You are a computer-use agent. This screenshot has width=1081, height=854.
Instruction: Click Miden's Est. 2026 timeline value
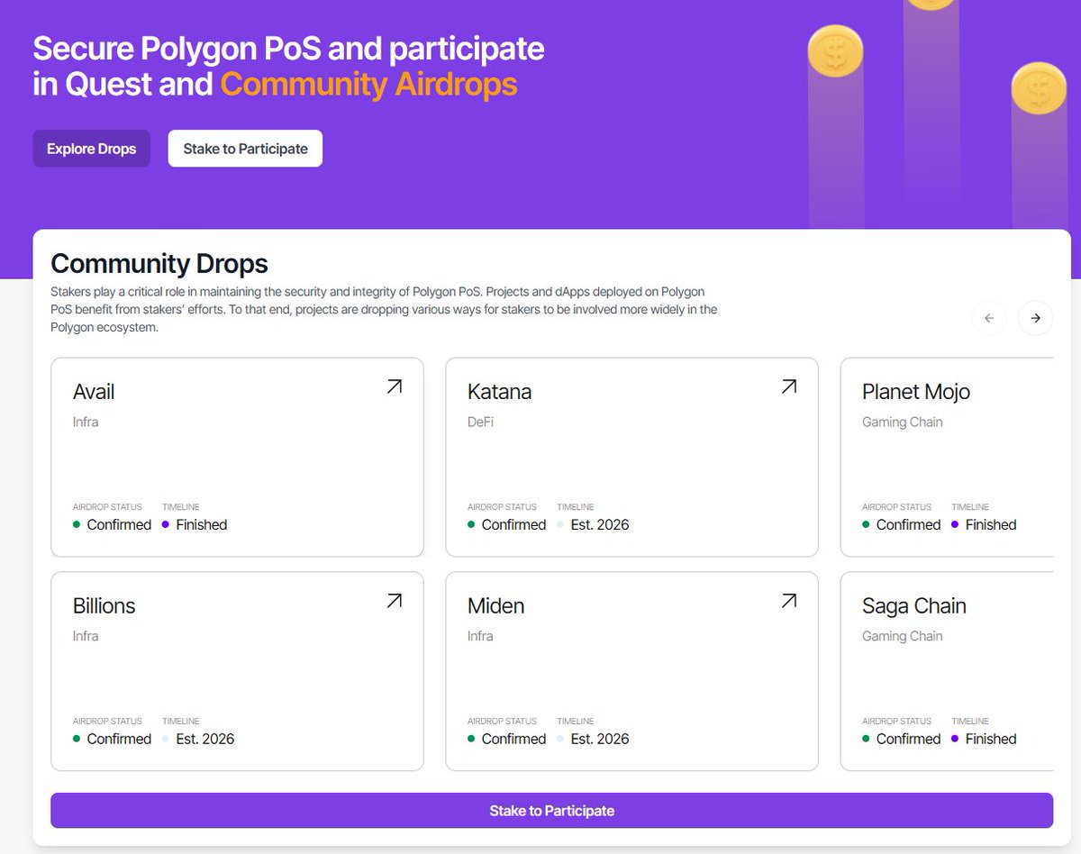click(600, 739)
